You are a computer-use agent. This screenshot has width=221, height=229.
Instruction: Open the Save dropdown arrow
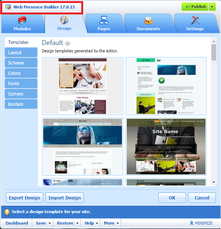tap(50, 223)
